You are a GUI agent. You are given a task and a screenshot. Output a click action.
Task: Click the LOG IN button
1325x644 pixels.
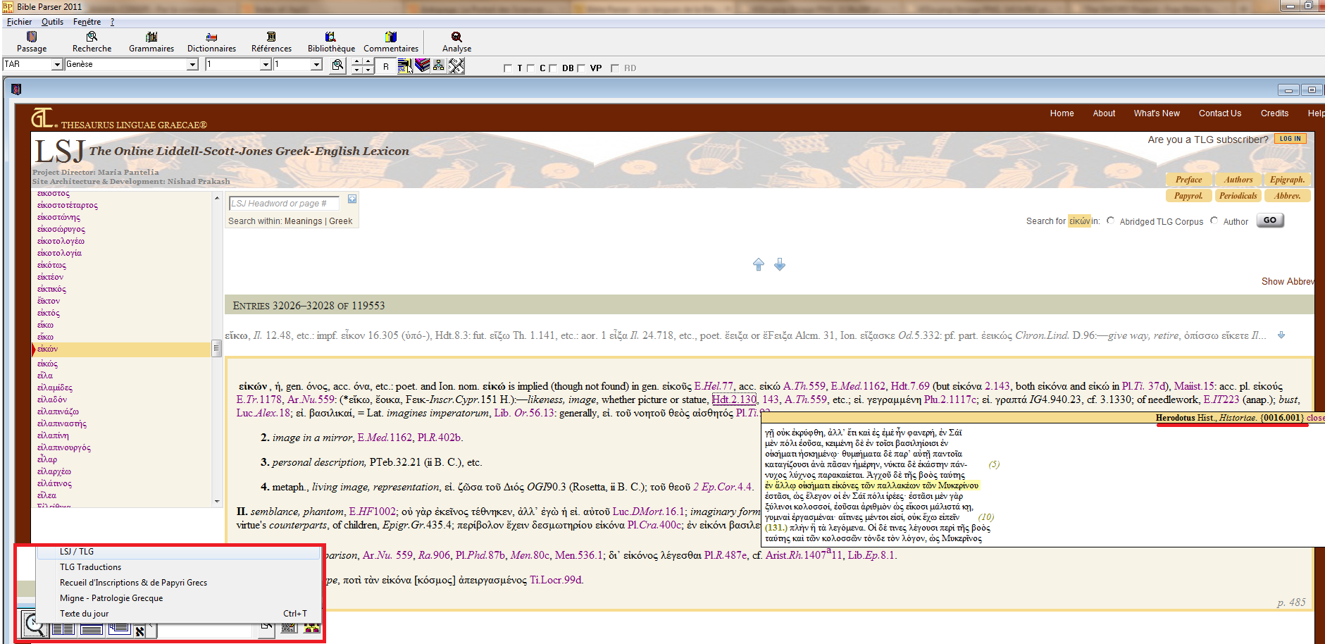pos(1290,139)
